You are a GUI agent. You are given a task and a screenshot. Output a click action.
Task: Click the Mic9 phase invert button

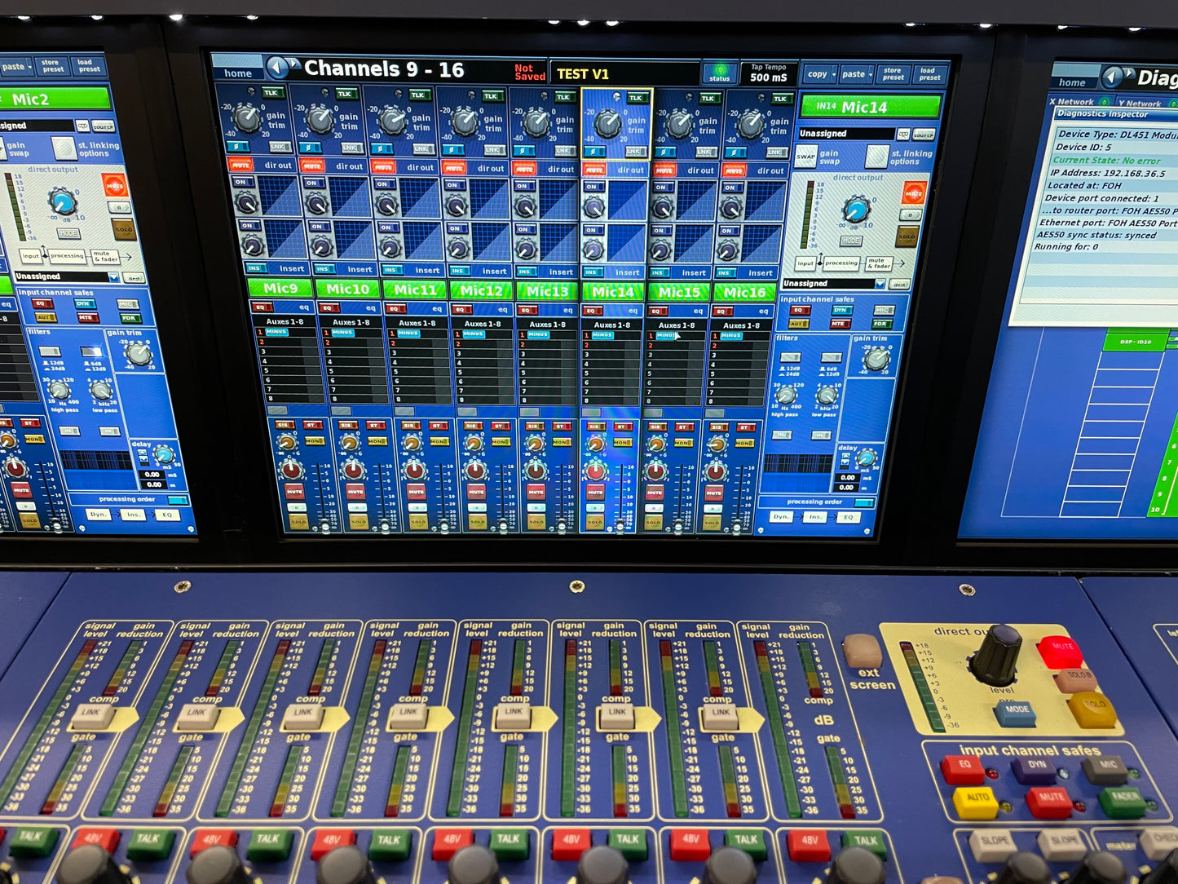[237, 148]
